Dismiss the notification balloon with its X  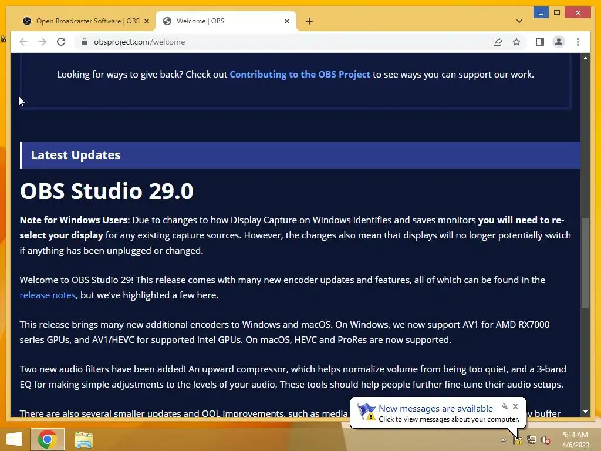[x=515, y=406]
